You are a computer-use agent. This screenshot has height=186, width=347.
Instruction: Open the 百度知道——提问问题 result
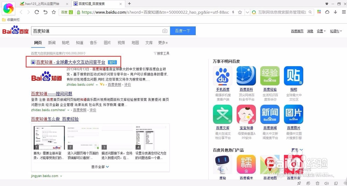point(52,94)
